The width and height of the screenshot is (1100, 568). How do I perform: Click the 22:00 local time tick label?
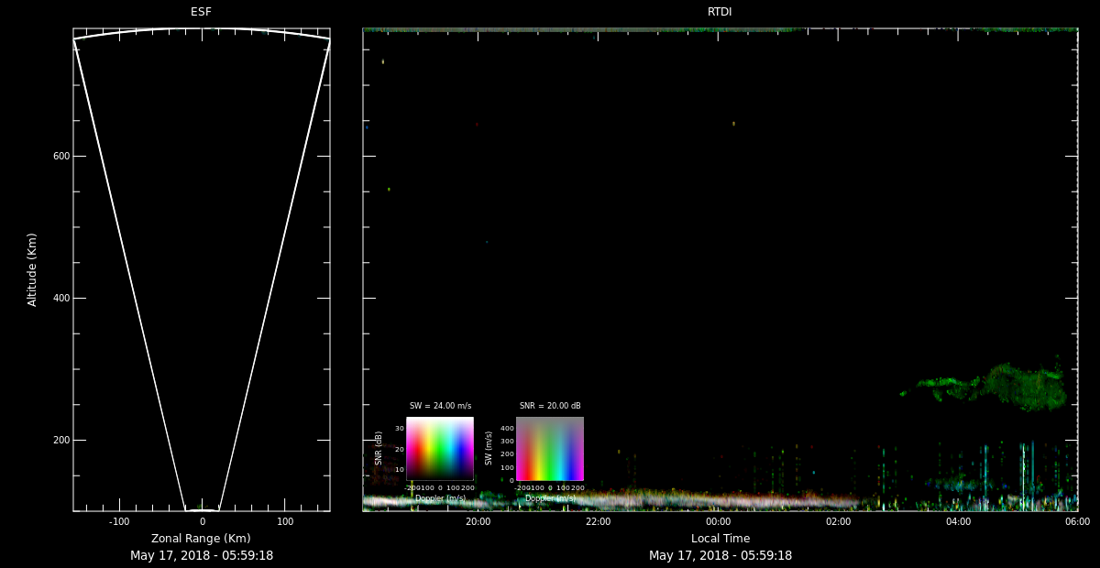point(598,521)
